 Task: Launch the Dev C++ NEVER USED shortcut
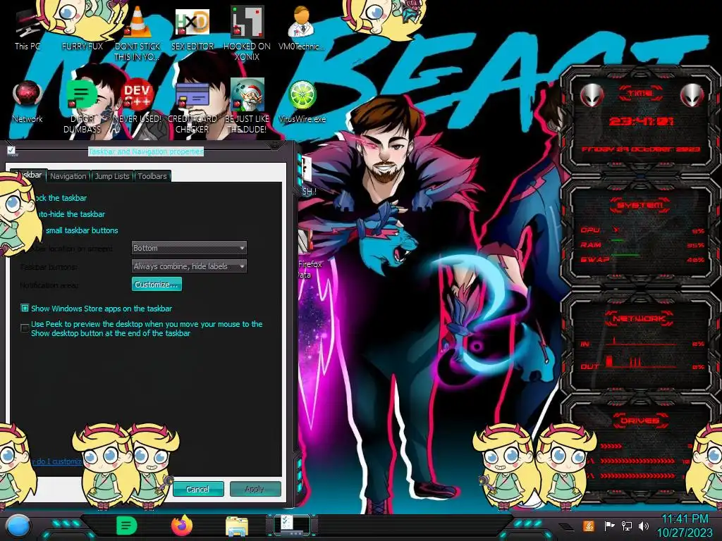coord(137,101)
